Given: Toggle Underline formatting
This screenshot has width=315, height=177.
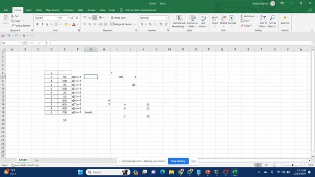Looking at the screenshot, I should 47,24.
